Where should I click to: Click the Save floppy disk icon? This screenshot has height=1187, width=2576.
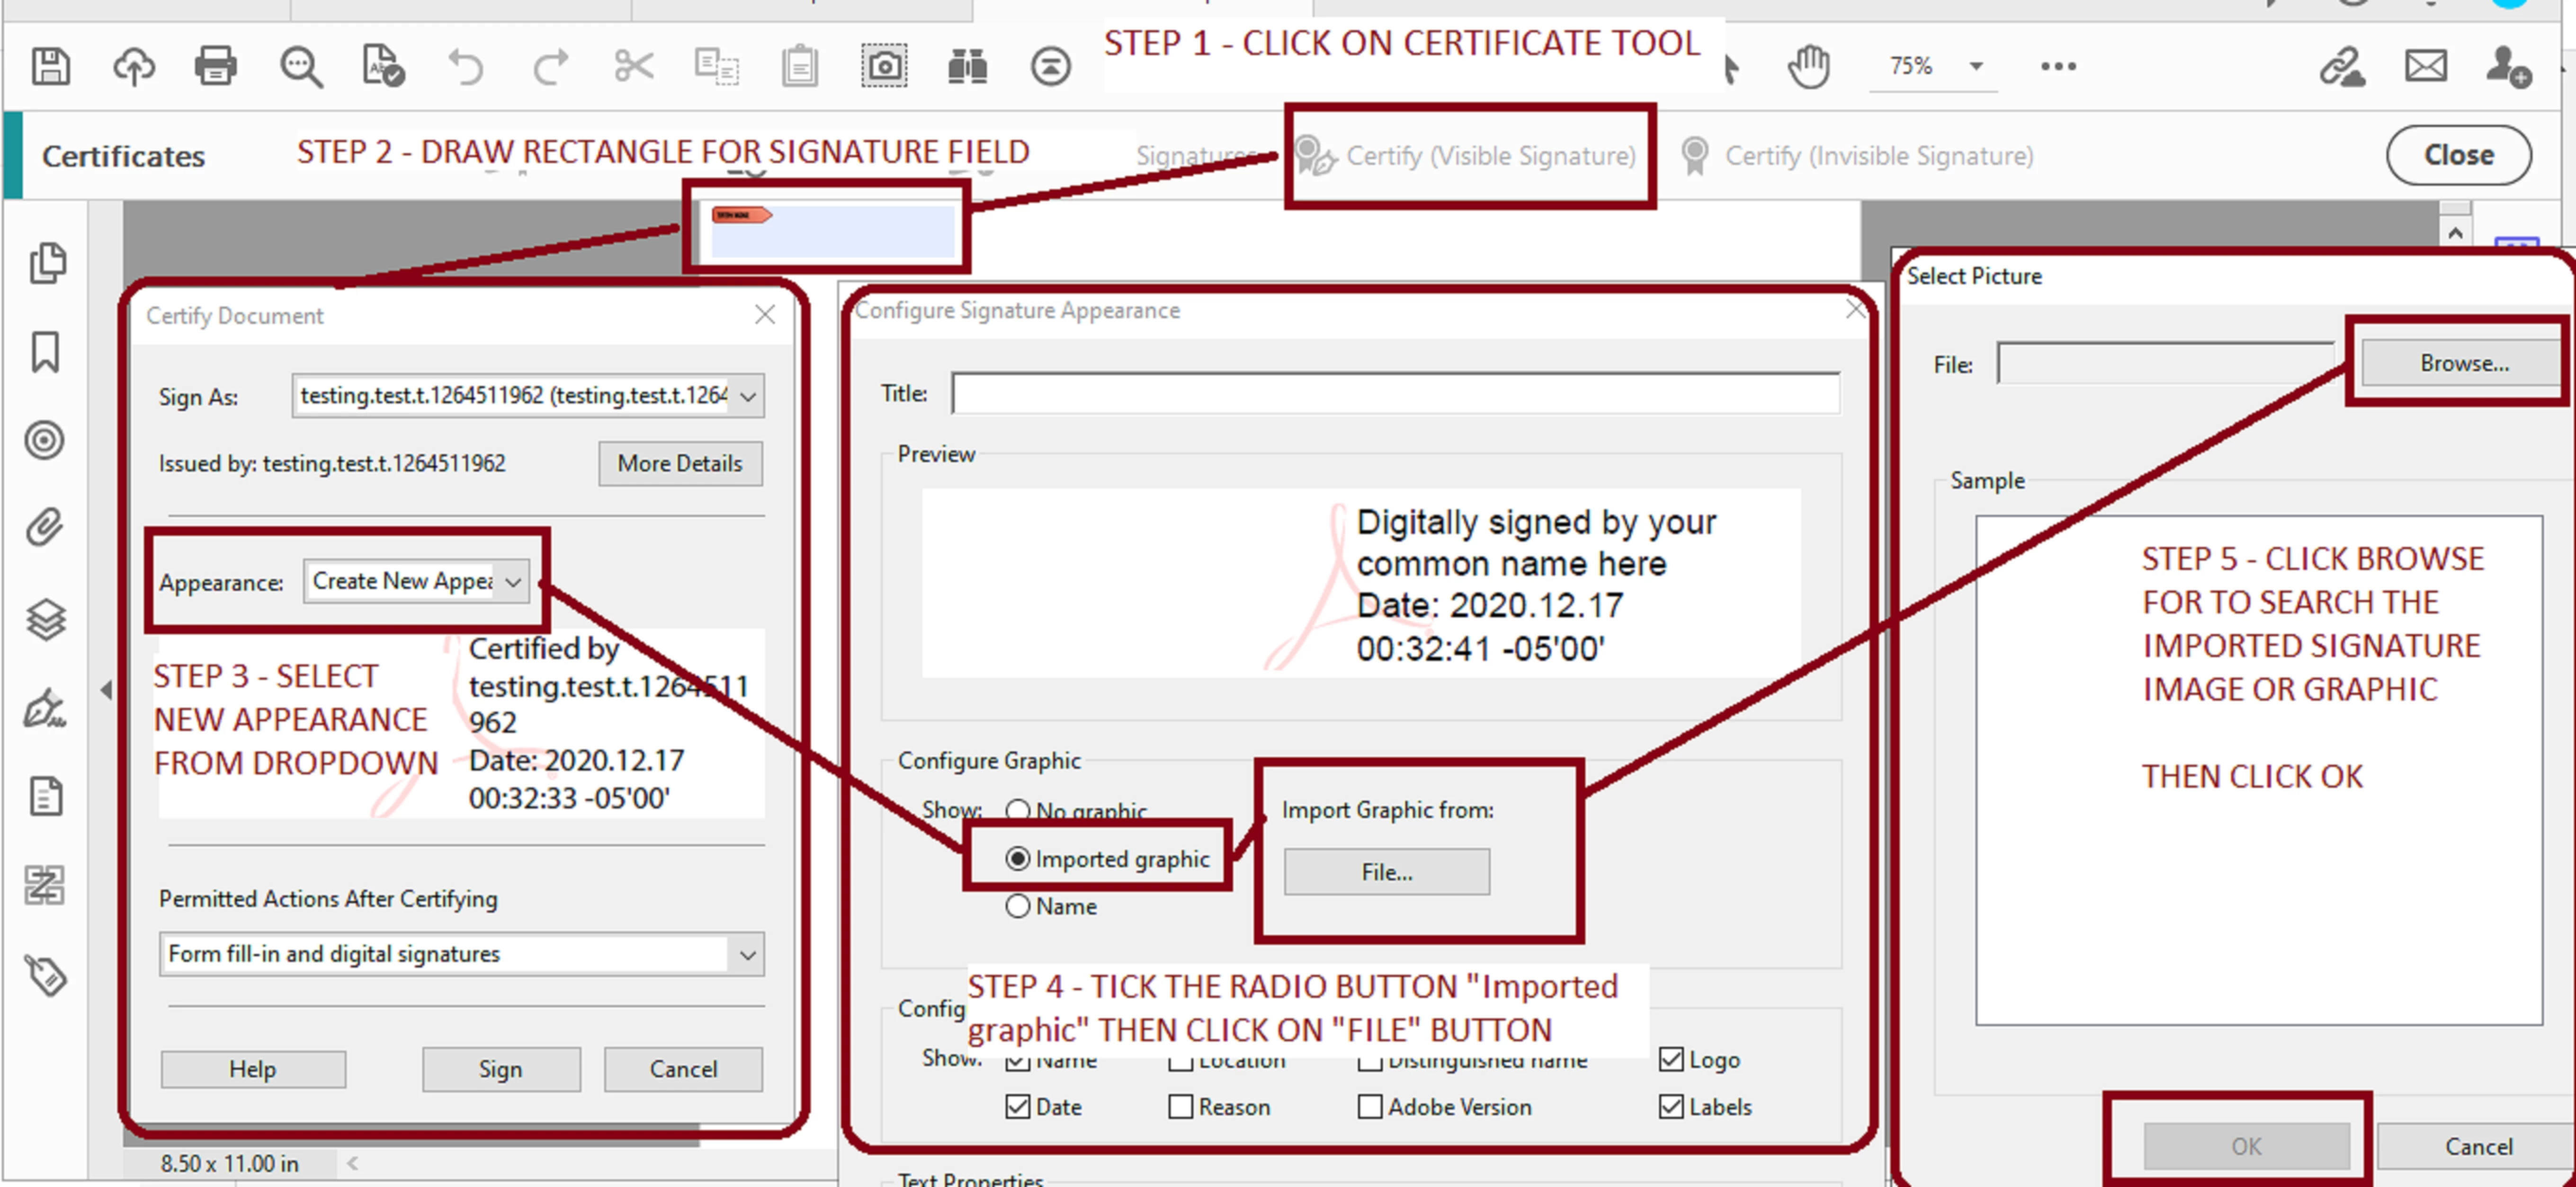(50, 67)
